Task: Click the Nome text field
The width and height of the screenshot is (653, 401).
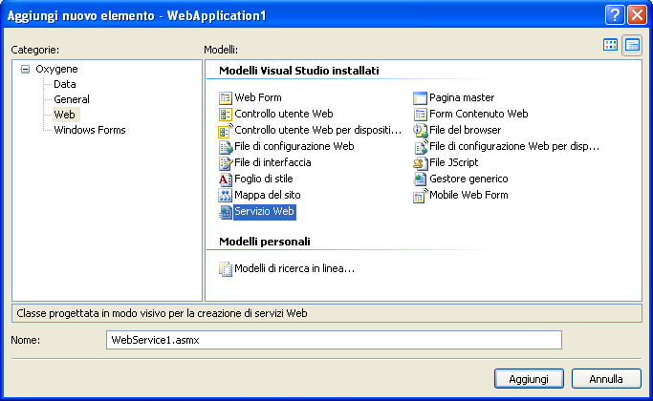Action: tap(334, 340)
